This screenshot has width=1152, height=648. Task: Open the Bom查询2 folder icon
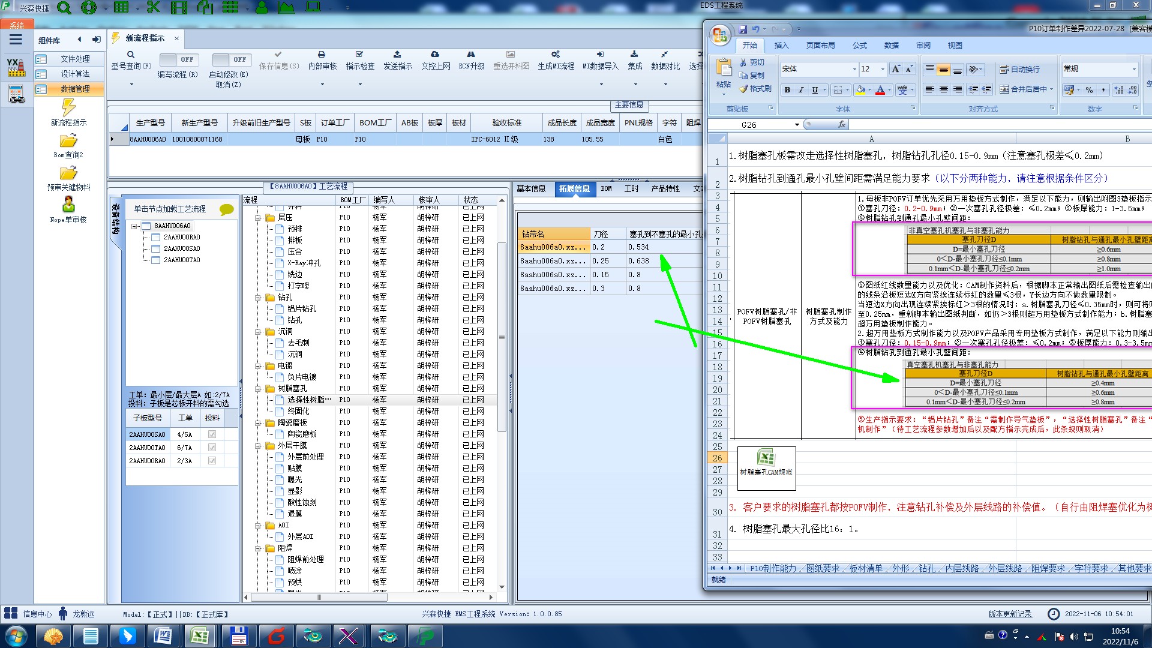click(68, 141)
